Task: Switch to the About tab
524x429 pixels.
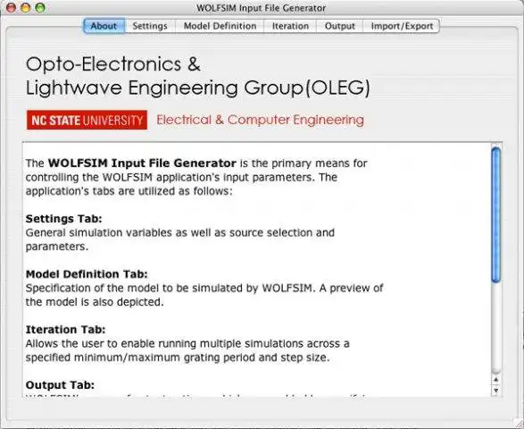Action: pos(104,26)
